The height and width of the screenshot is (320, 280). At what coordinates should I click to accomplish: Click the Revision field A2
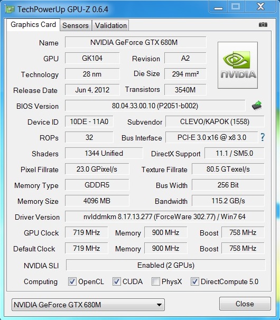pyautogui.click(x=185, y=58)
